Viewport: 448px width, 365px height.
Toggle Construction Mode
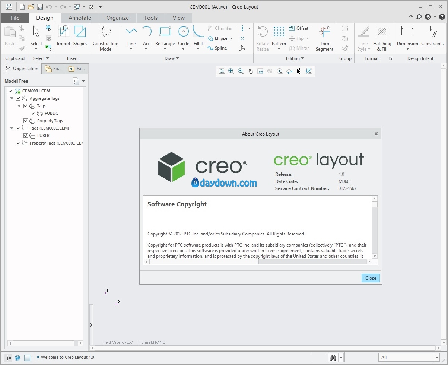coord(106,38)
